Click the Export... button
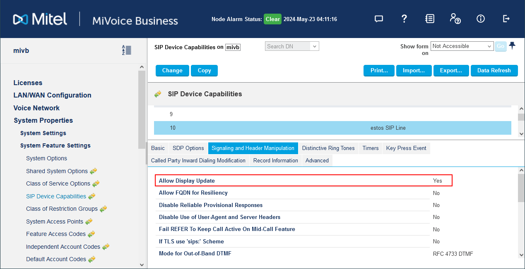 (x=451, y=71)
